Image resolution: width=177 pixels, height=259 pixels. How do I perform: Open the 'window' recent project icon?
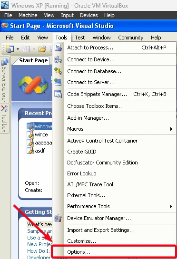(30, 126)
